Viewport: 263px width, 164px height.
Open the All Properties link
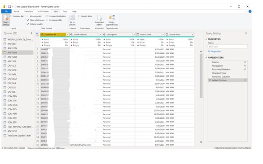214,52
